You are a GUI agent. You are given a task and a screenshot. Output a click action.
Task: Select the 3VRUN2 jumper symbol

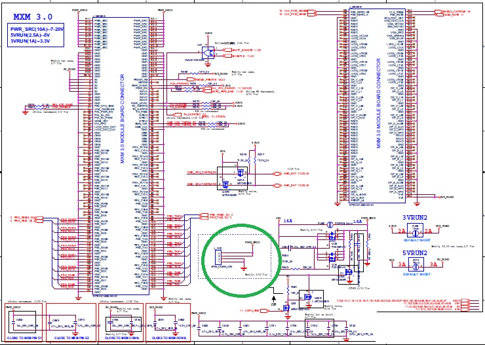(415, 230)
